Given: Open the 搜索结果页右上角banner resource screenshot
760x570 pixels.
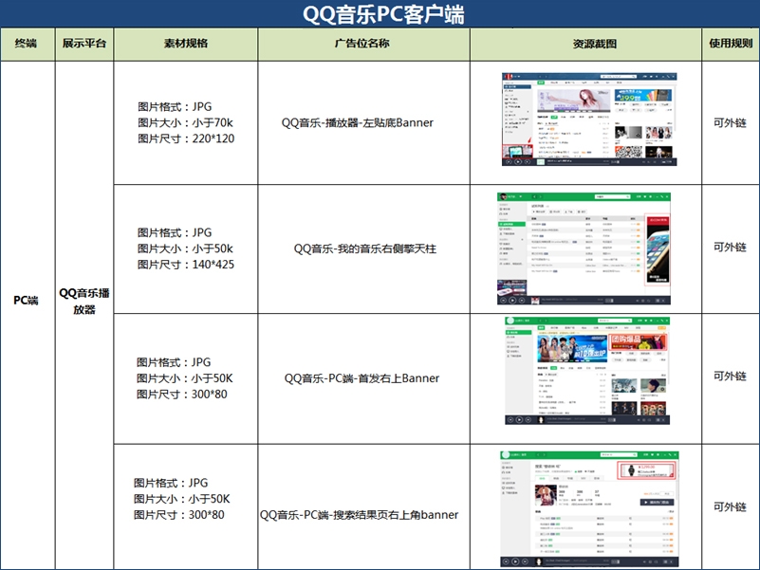Looking at the screenshot, I should point(589,509).
